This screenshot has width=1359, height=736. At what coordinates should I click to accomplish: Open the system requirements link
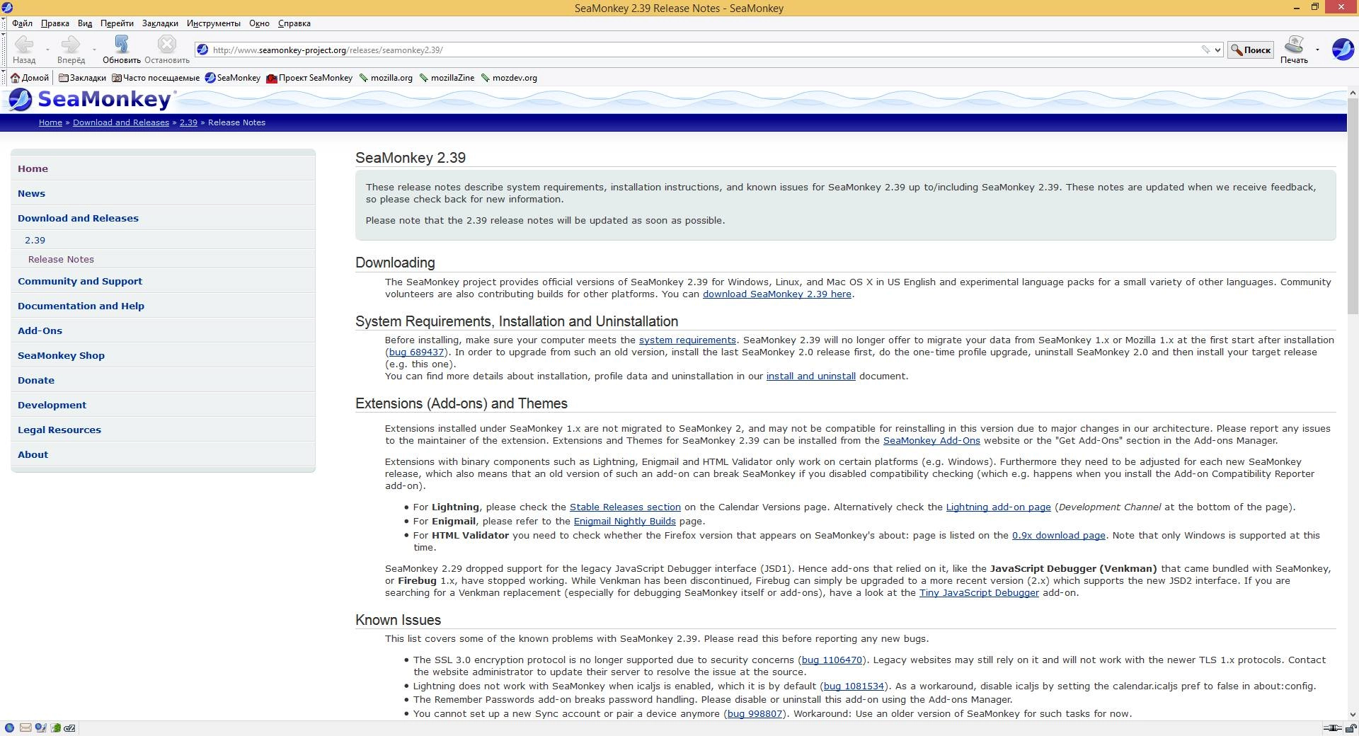point(687,340)
